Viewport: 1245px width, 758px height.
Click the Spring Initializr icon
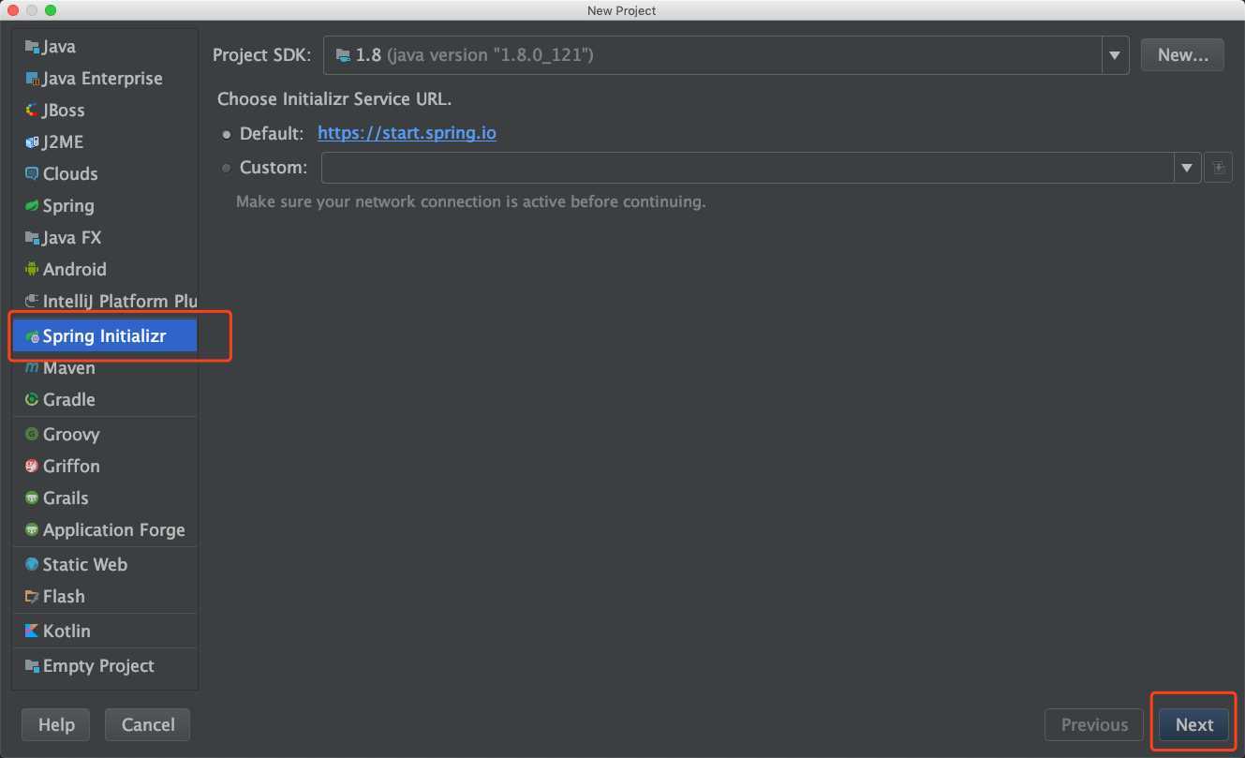33,336
